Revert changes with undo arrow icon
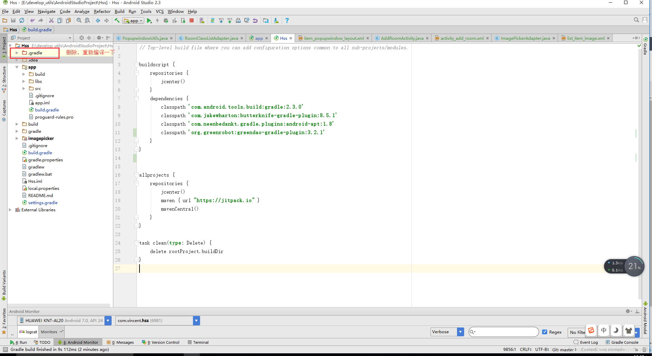Screen dimensions: 652x356 click(255, 21)
